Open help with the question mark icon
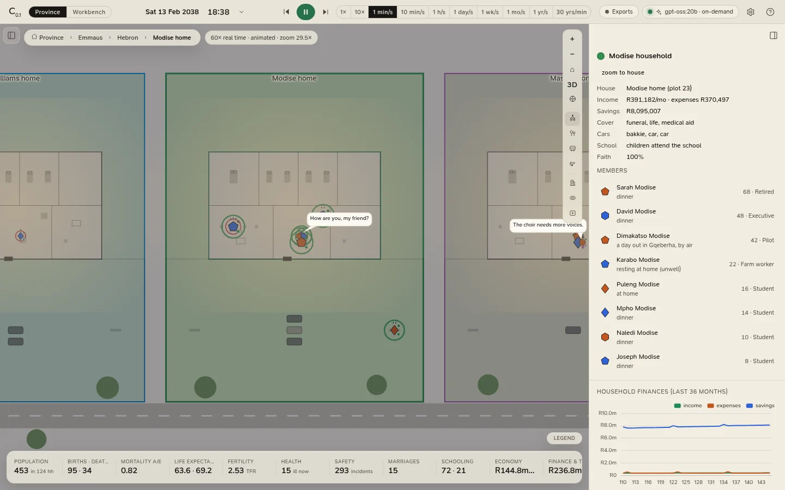This screenshot has width=785, height=490. tap(770, 12)
